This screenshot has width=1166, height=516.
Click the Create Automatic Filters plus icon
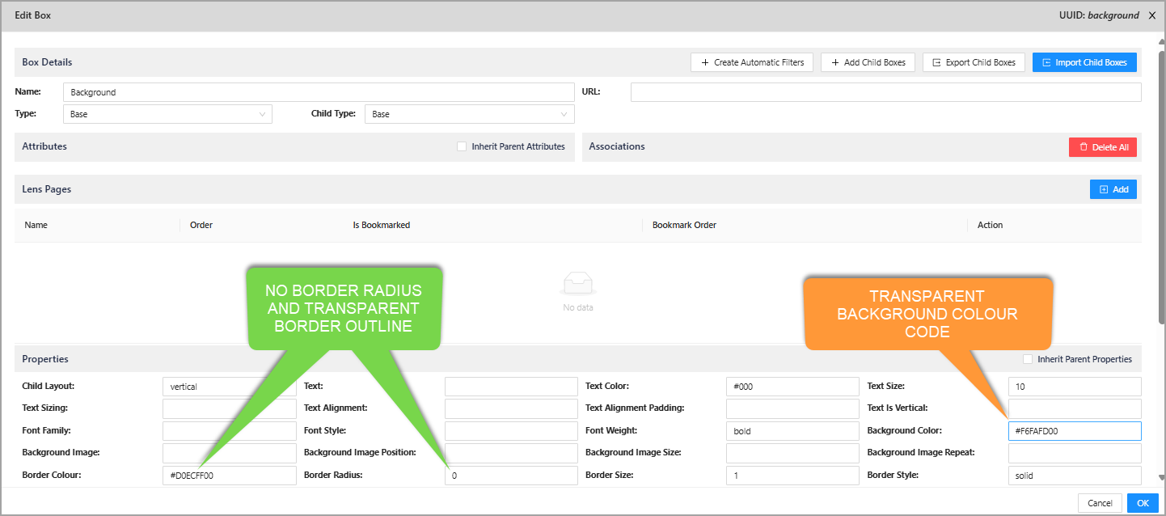[x=704, y=62]
